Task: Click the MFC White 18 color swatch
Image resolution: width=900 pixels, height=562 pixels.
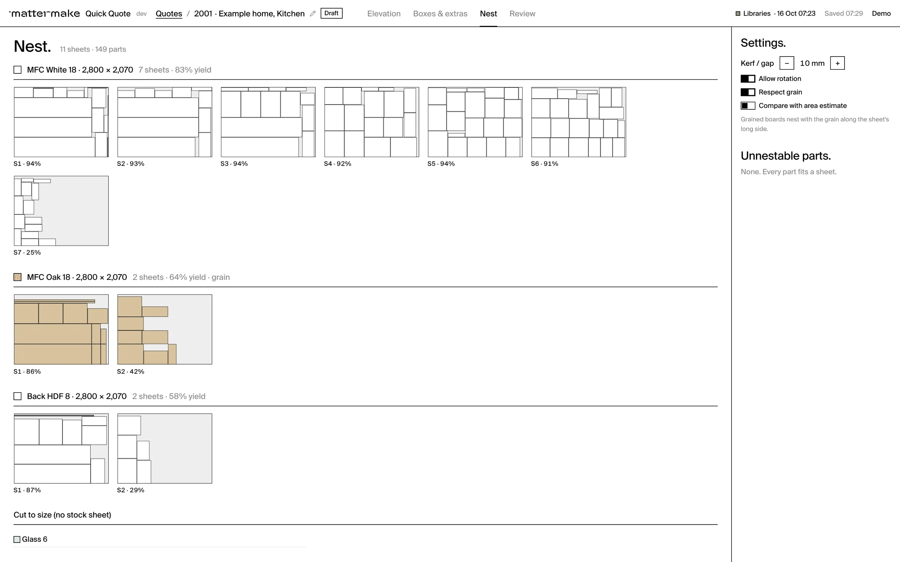Action: pyautogui.click(x=18, y=70)
